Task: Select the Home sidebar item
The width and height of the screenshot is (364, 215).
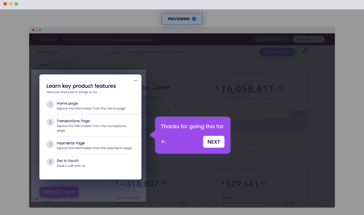Action: click(43, 65)
